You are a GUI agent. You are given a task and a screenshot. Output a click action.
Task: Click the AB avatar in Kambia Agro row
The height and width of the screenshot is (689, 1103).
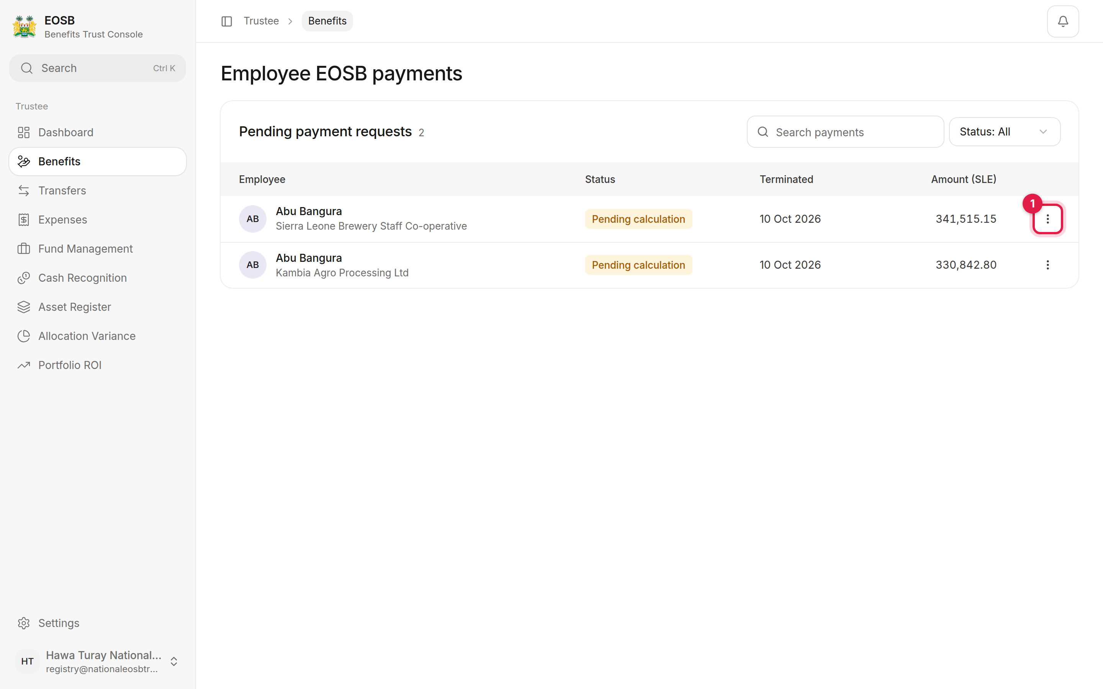coord(252,265)
